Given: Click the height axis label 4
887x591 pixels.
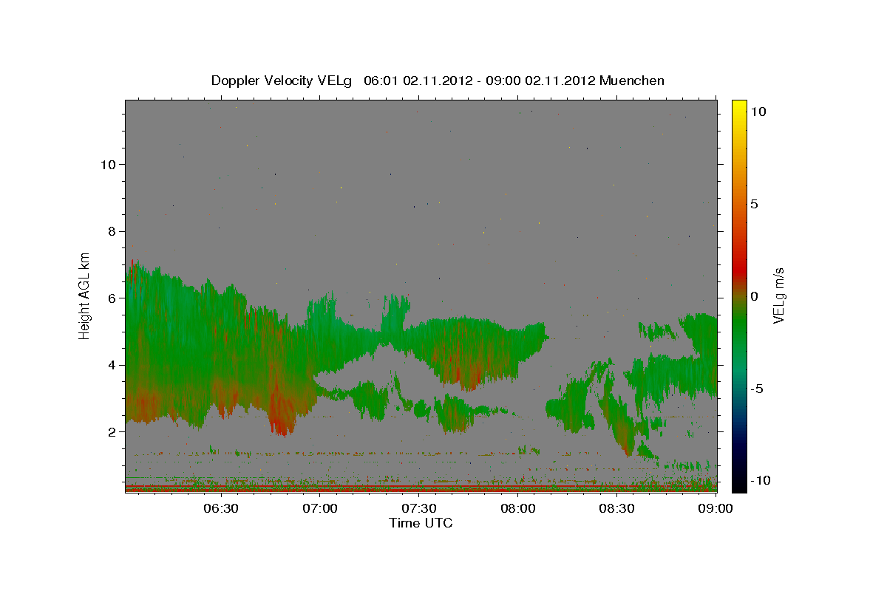Looking at the screenshot, I should pos(112,365).
